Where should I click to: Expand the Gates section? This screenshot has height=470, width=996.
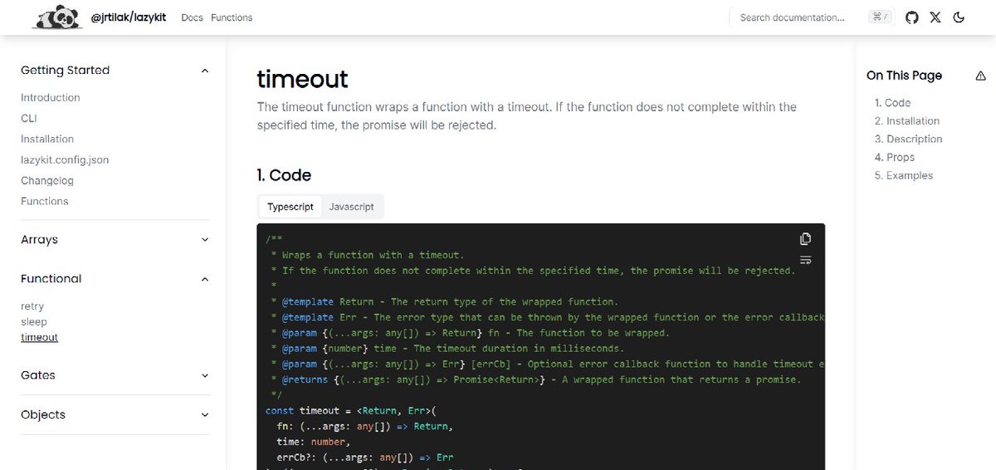click(x=115, y=375)
